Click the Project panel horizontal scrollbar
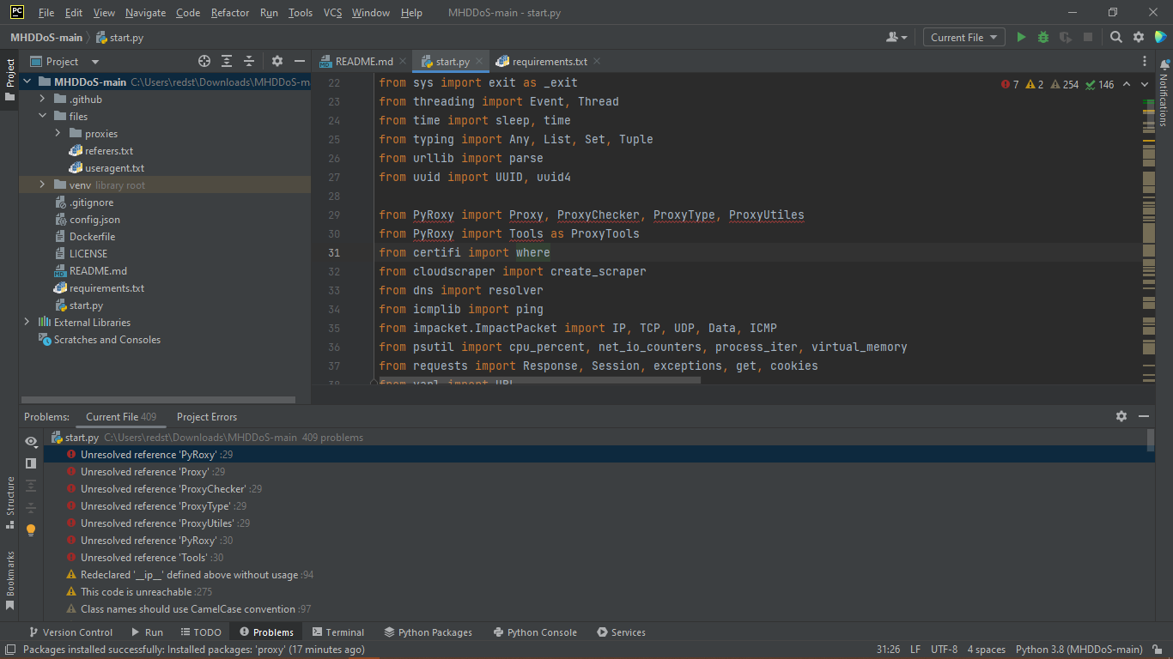The height and width of the screenshot is (659, 1173). pyautogui.click(x=158, y=400)
